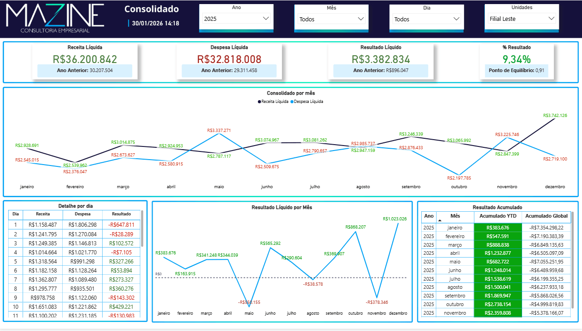Select the green Acumulado YTD cell for janeiro
This screenshot has width=582, height=331.
pos(498,227)
